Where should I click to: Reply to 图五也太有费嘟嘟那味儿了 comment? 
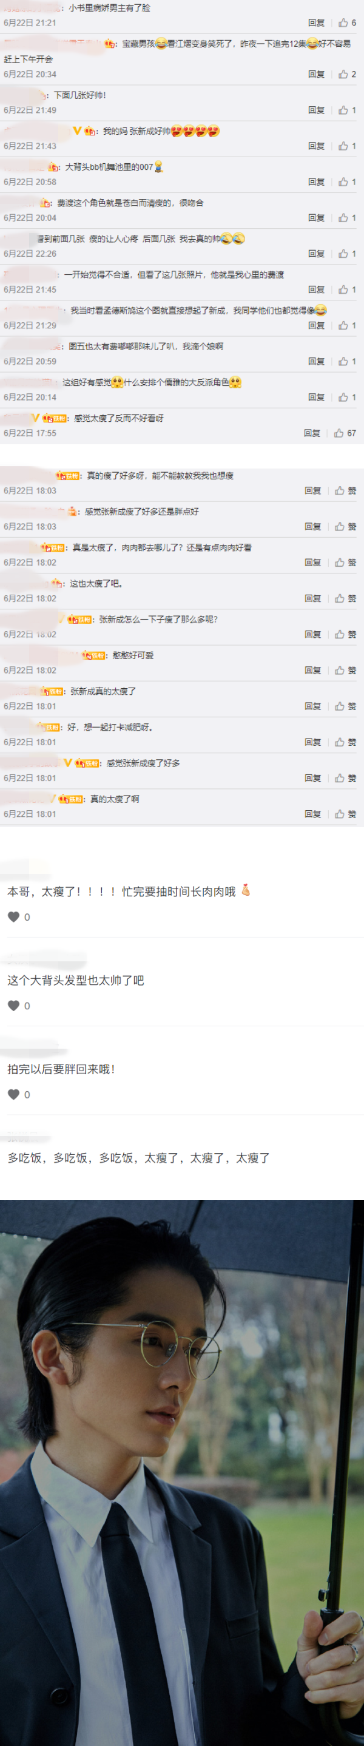coord(317,361)
